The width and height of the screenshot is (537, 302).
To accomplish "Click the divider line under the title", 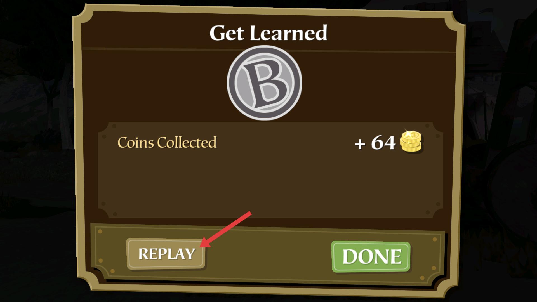I will click(x=268, y=50).
